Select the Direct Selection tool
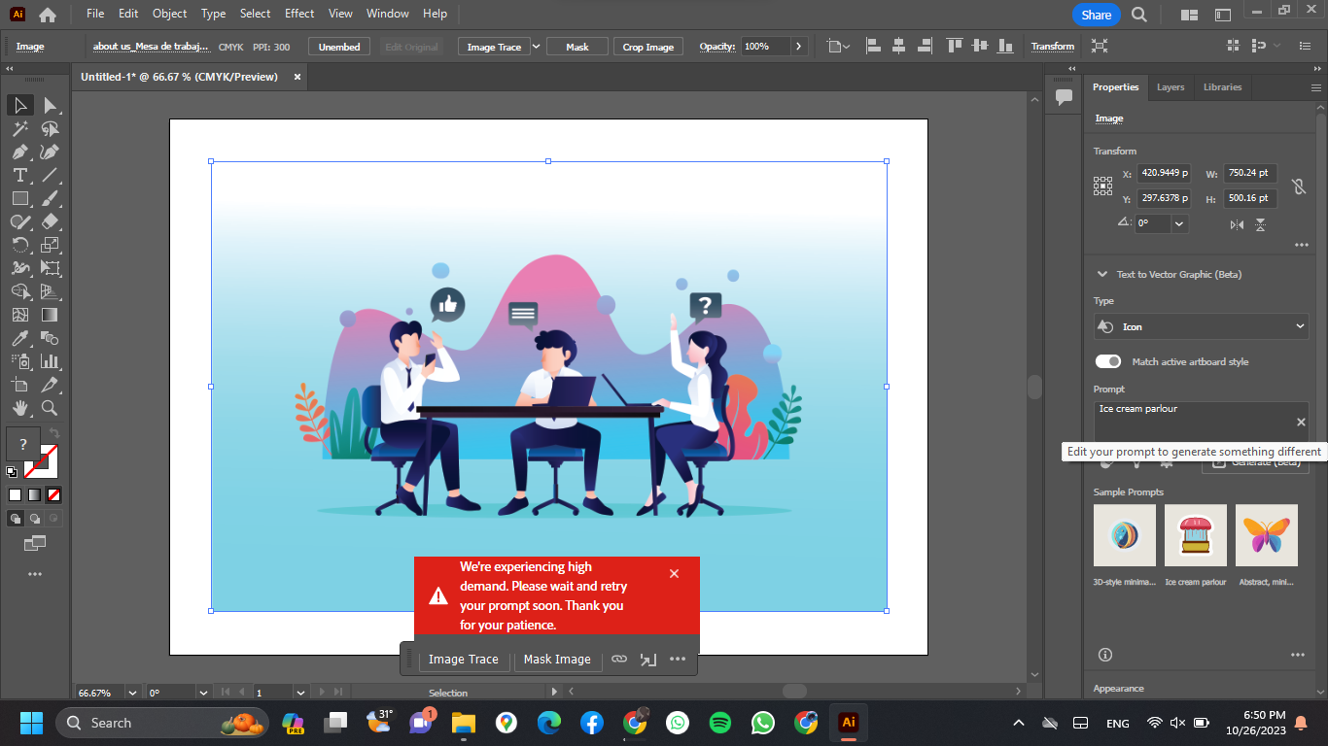 (x=50, y=105)
